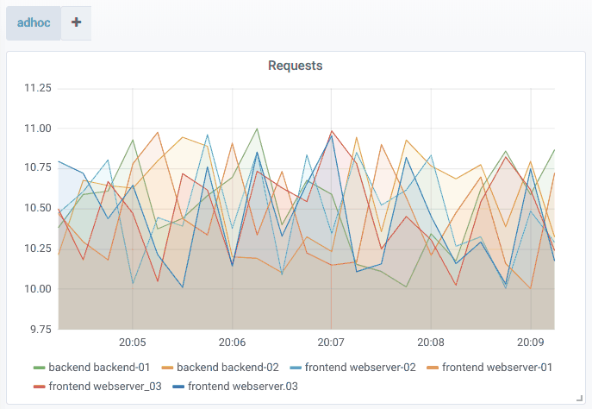The height and width of the screenshot is (409, 592).
Task: Click dark blue swatch for frontend webserver.03
Action: [x=178, y=387]
